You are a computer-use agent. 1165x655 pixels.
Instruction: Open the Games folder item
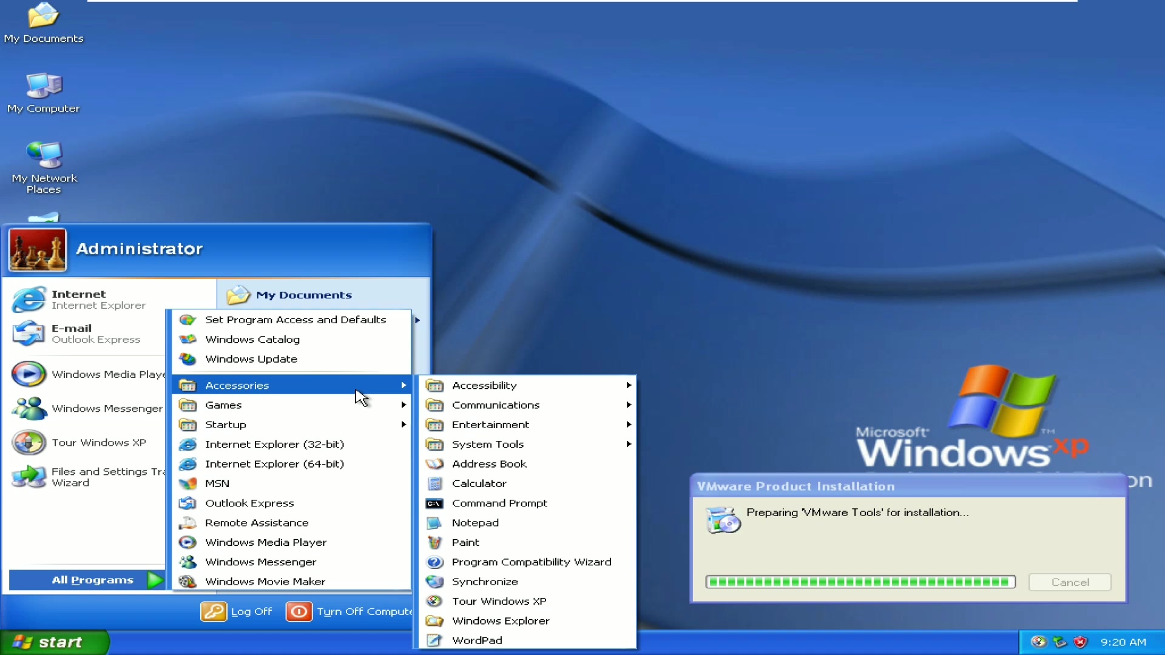point(291,405)
